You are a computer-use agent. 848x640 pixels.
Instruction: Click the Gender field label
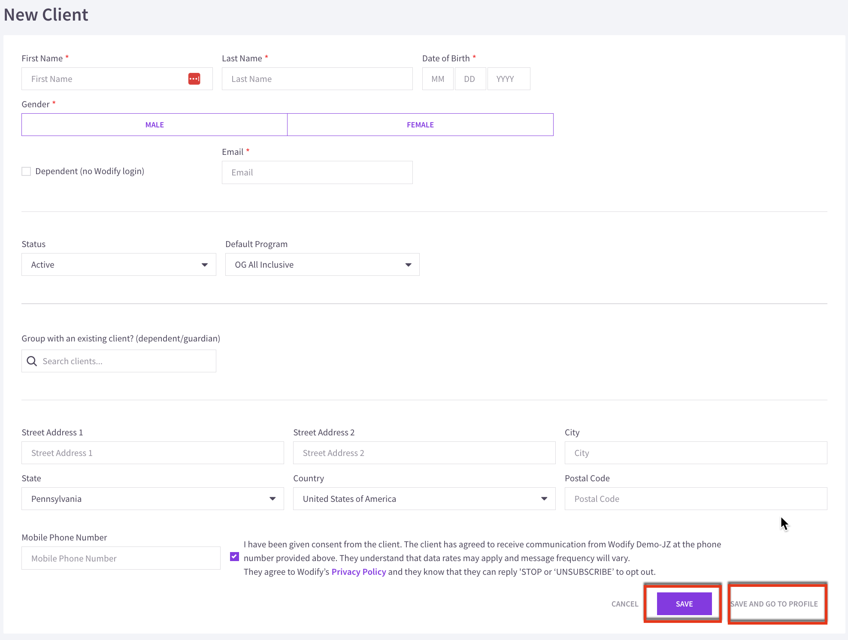click(36, 104)
